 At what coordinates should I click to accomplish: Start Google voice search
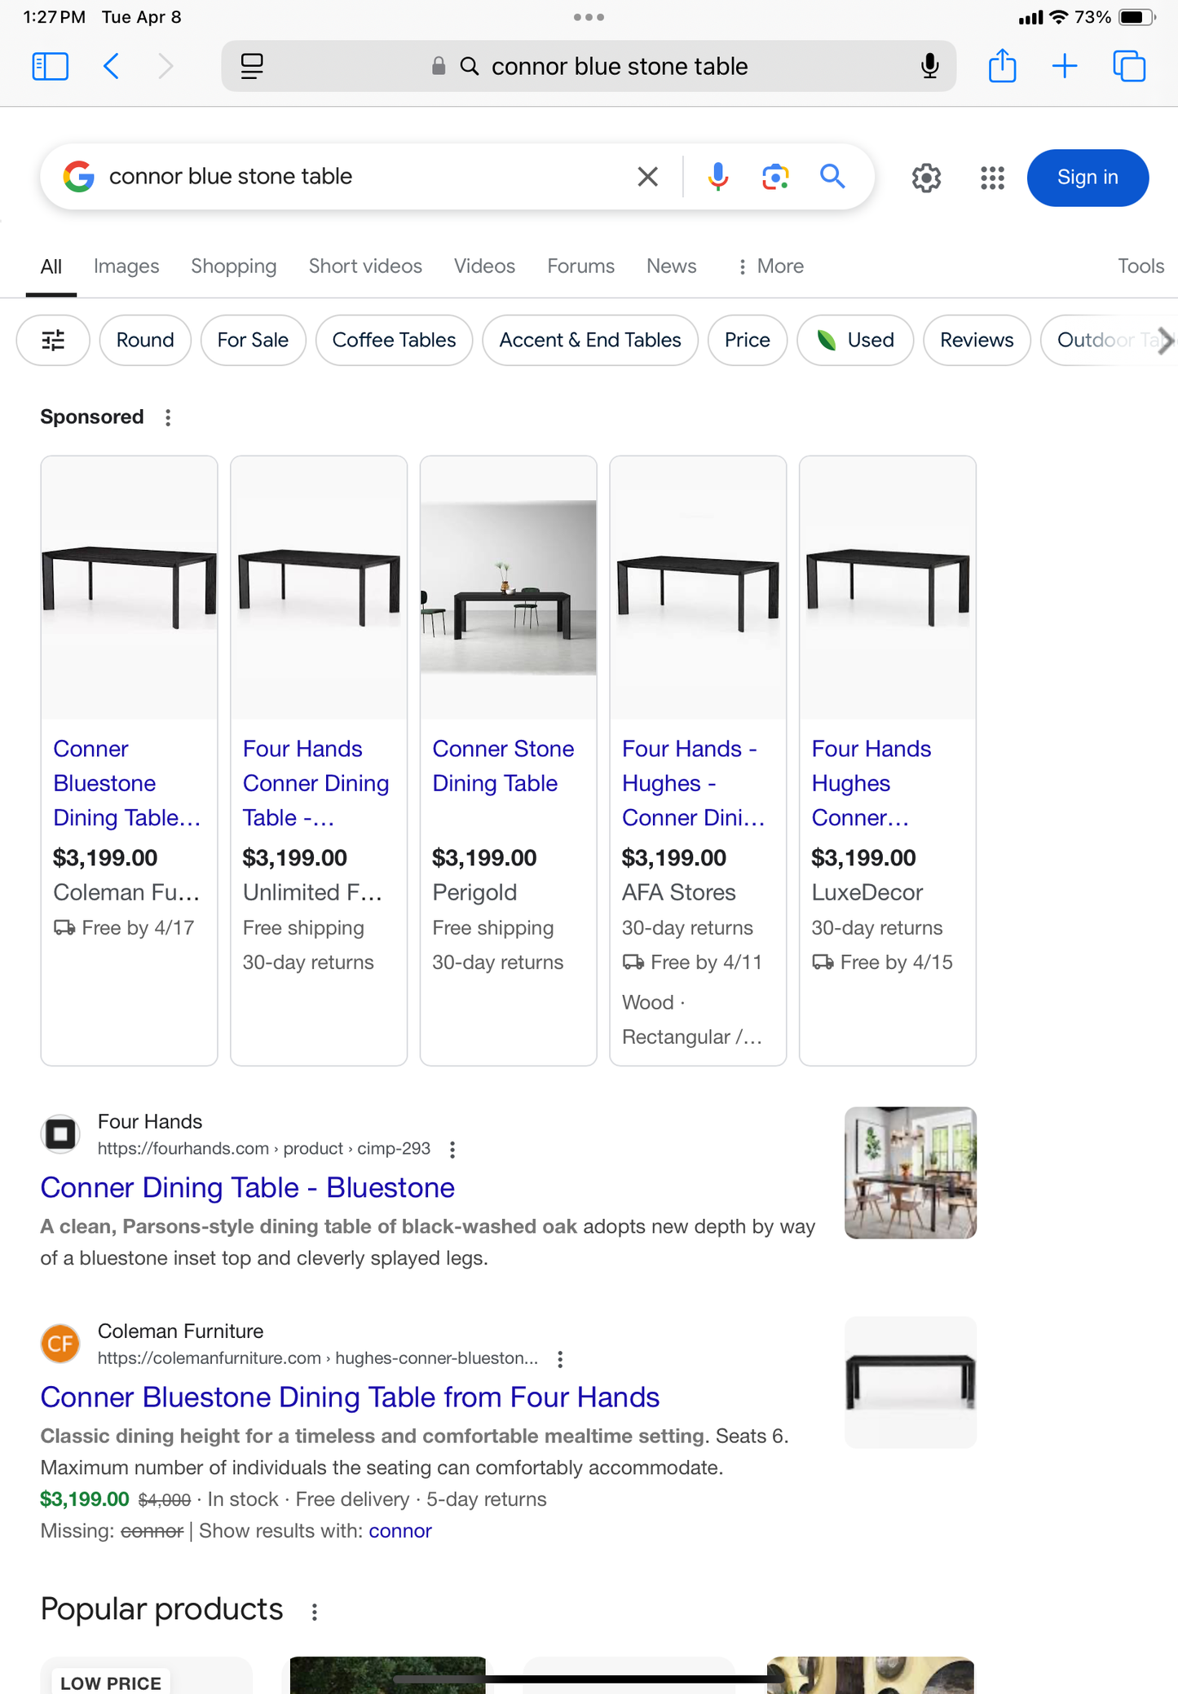(x=717, y=177)
